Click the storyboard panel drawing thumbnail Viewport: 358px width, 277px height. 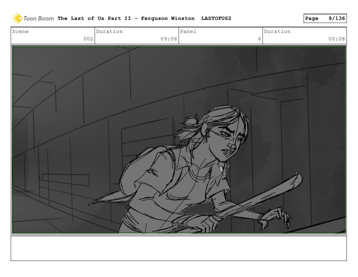coord(179,140)
